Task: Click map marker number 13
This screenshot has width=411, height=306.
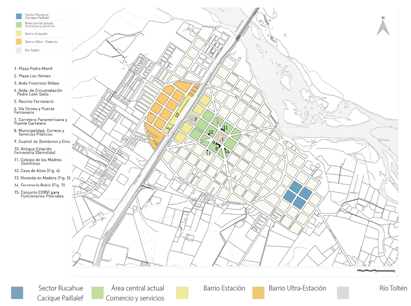Action: tap(208, 153)
